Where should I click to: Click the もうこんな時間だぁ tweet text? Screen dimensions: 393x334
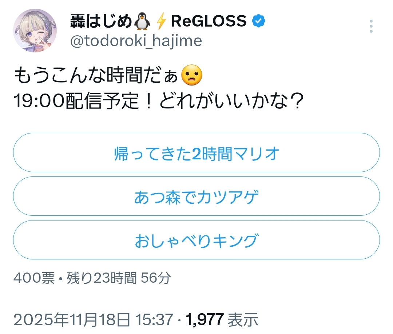[x=96, y=76]
